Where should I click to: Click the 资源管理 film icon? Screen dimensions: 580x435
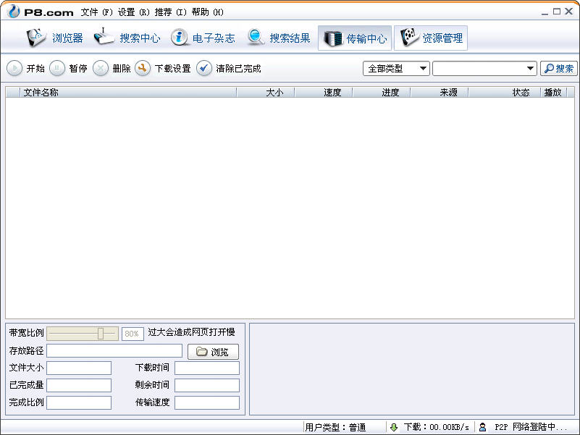(x=410, y=37)
